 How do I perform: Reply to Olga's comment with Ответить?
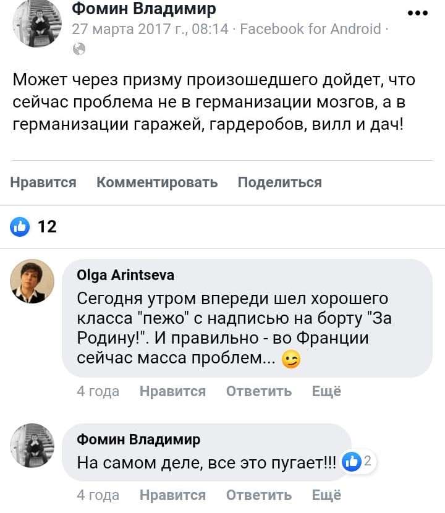pos(258,391)
